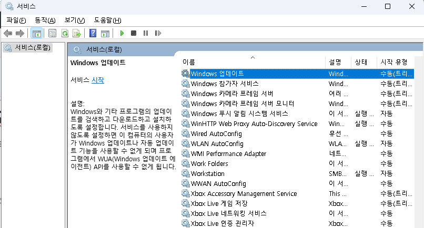Select Xbox Accessory Management Service row

click(297, 194)
